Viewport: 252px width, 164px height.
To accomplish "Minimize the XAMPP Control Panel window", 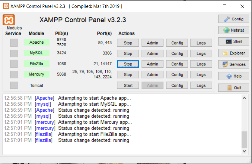I will tap(207, 6).
